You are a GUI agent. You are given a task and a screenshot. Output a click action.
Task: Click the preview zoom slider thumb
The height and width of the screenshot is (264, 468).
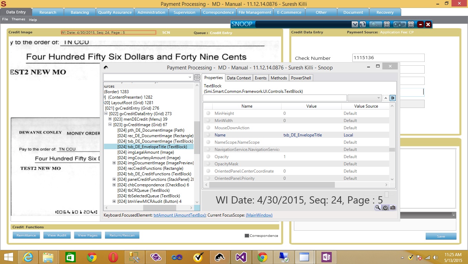386,195
